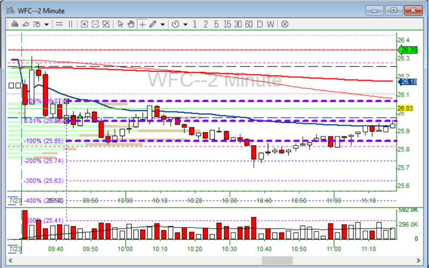
Task: Open dropdown arrow next to studies icon
Action: pyautogui.click(x=46, y=24)
